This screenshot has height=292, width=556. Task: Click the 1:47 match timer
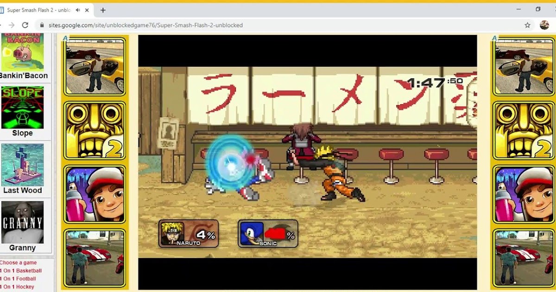click(435, 83)
